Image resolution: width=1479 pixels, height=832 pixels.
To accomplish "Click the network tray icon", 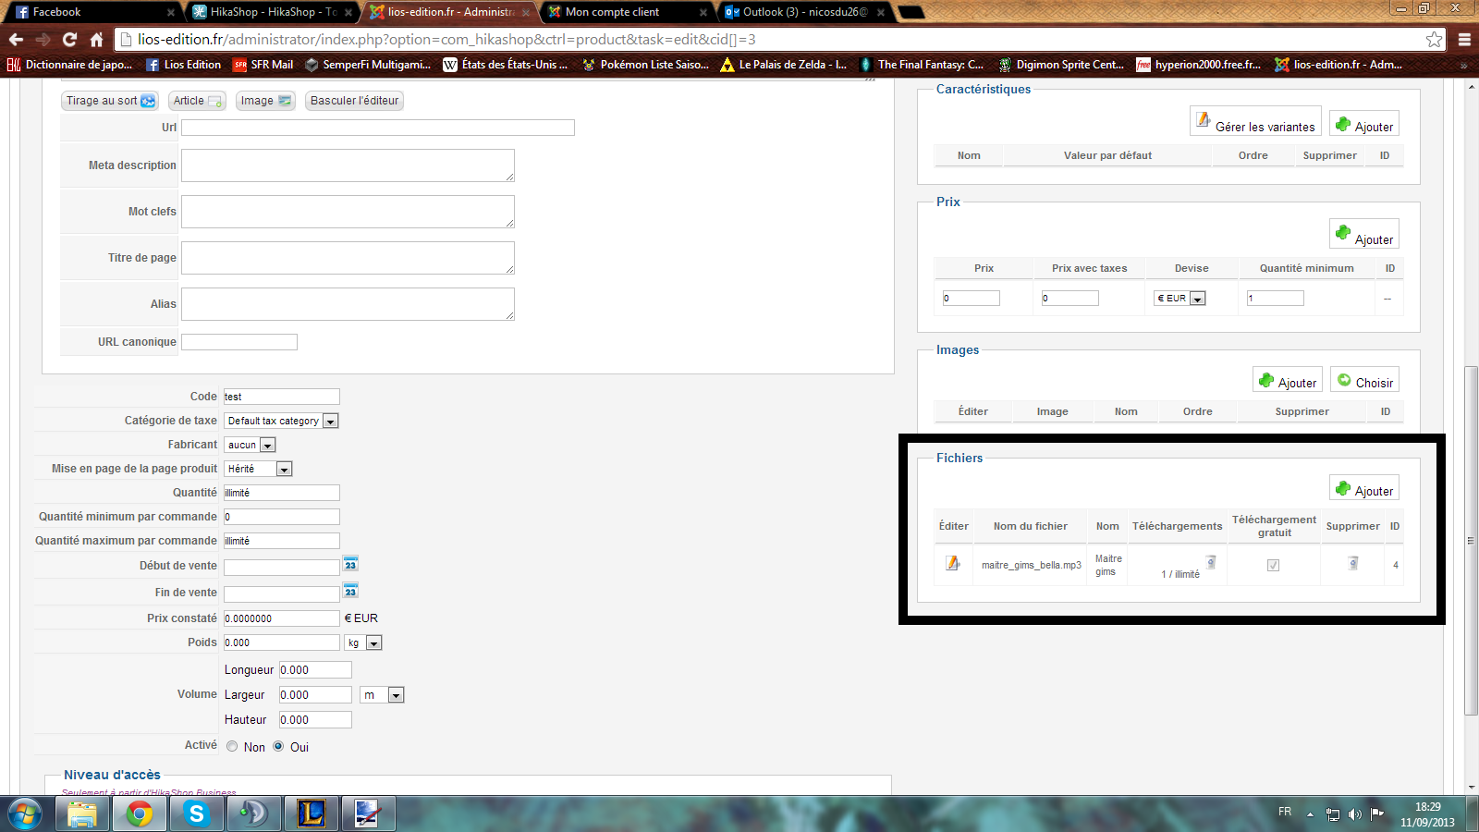I will point(1333,814).
